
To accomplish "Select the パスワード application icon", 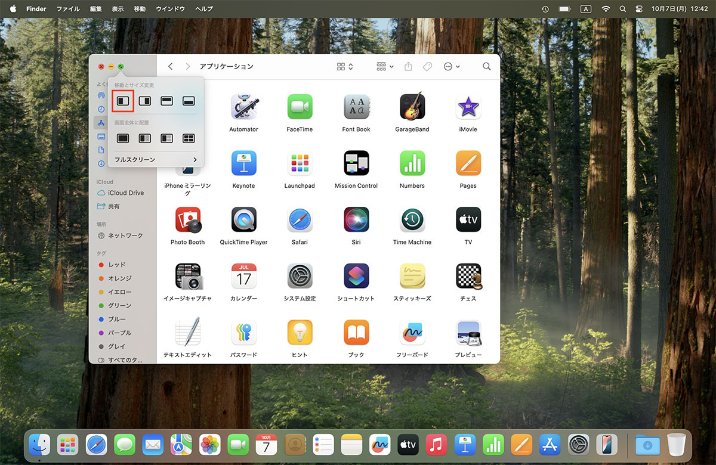I will click(x=243, y=332).
